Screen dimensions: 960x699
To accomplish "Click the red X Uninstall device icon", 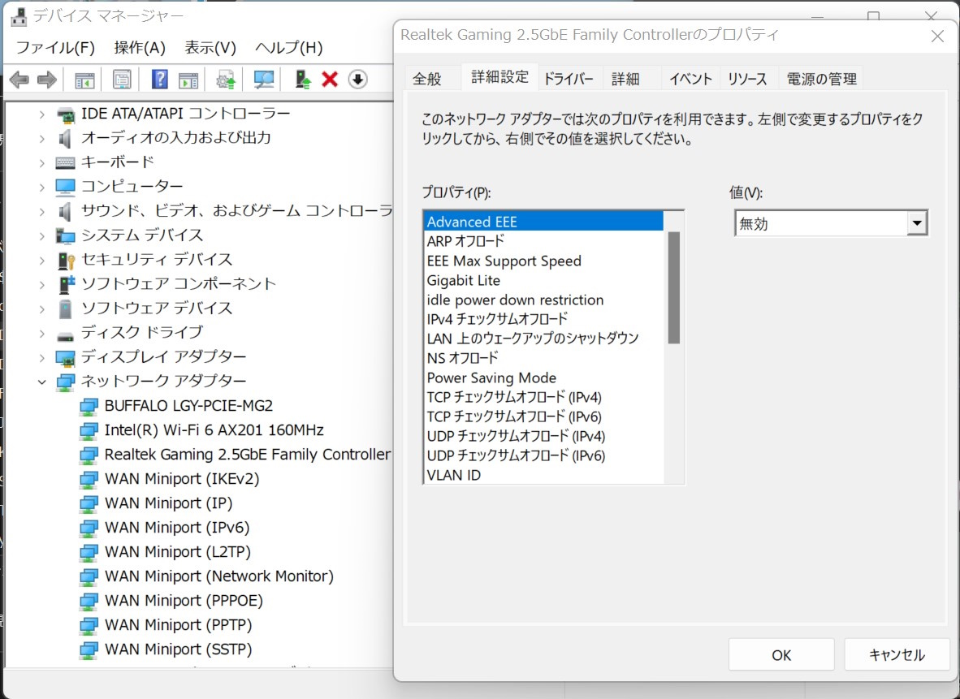I will (x=330, y=79).
